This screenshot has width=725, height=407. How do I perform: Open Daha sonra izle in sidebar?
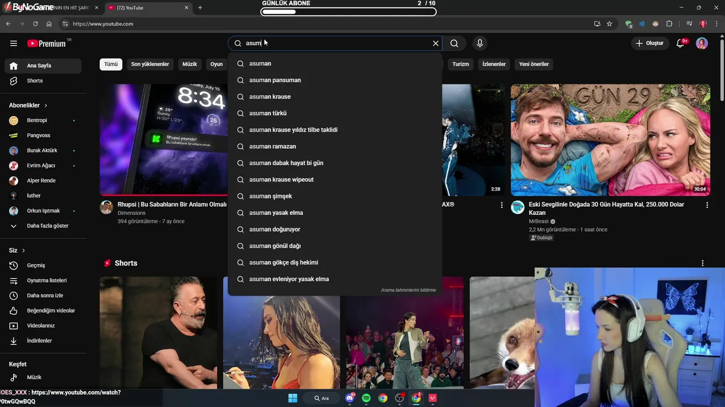pyautogui.click(x=43, y=296)
